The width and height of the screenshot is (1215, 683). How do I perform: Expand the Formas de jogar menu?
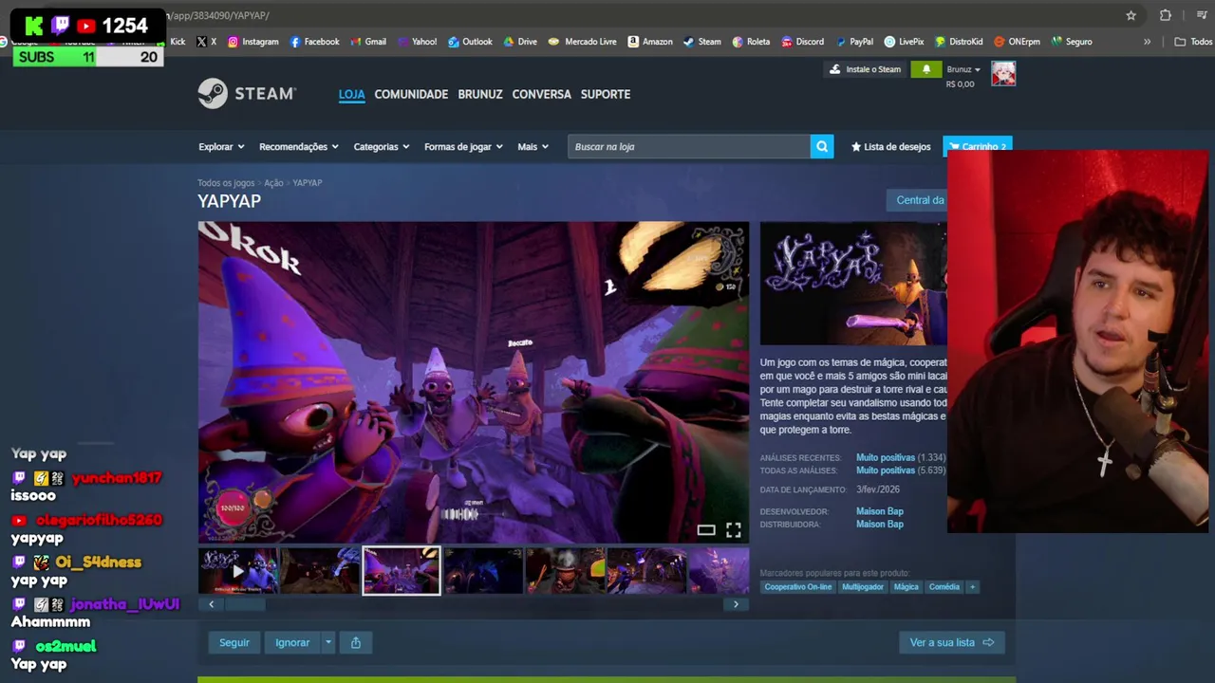coord(464,146)
